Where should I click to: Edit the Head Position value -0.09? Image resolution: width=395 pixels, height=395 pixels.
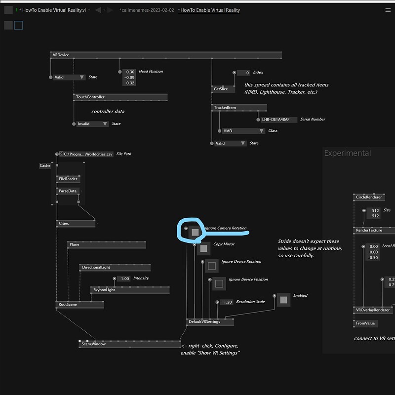(129, 78)
